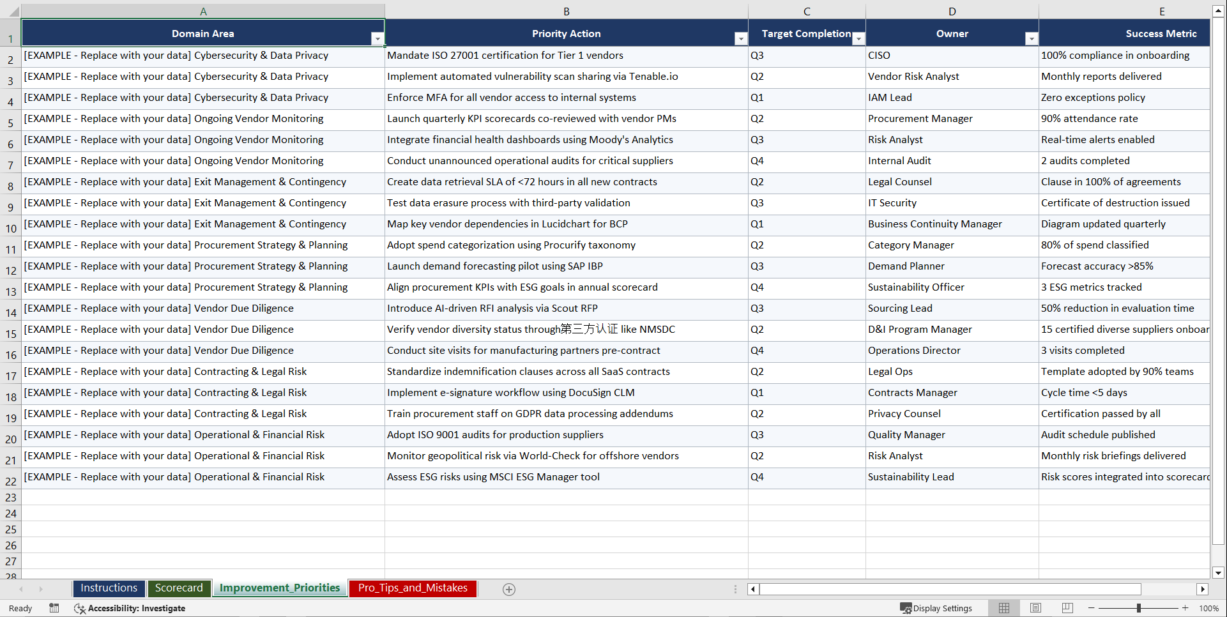Click the 100% zoom level button
This screenshot has width=1227, height=617.
(x=1208, y=608)
